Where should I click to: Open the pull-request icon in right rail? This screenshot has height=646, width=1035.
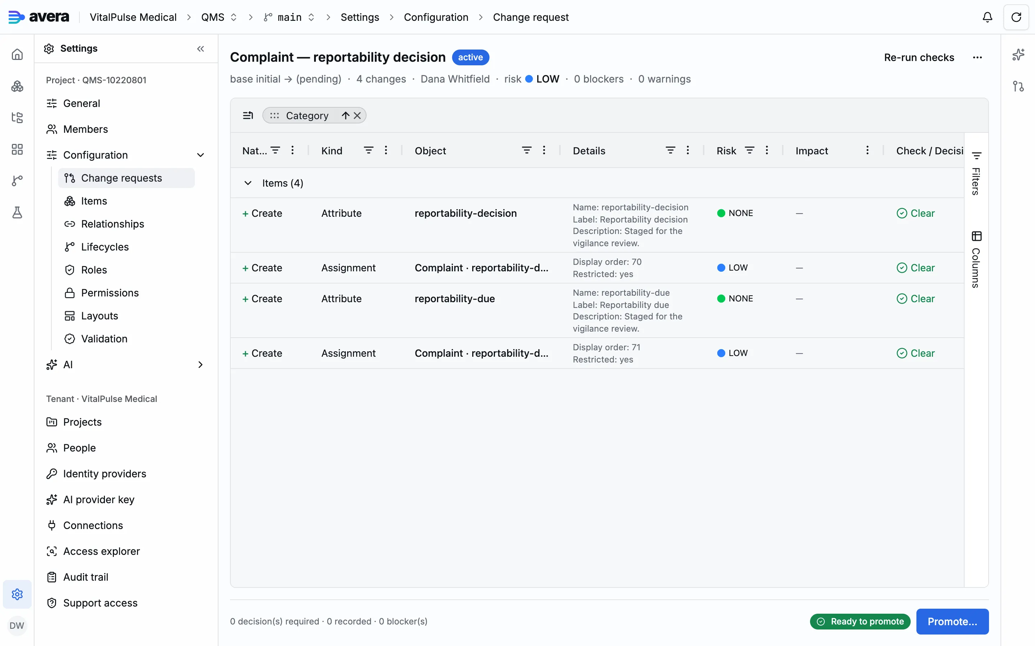pos(1018,86)
